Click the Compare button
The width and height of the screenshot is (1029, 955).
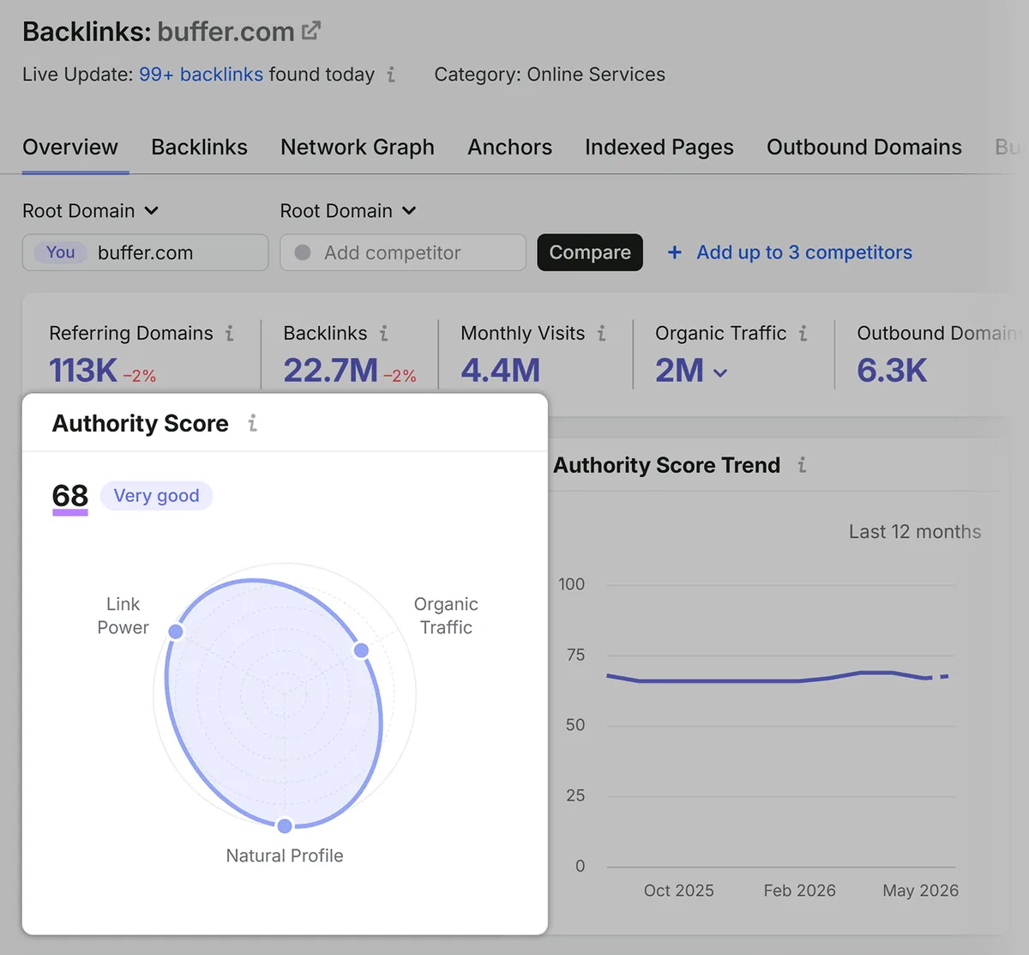tap(590, 252)
